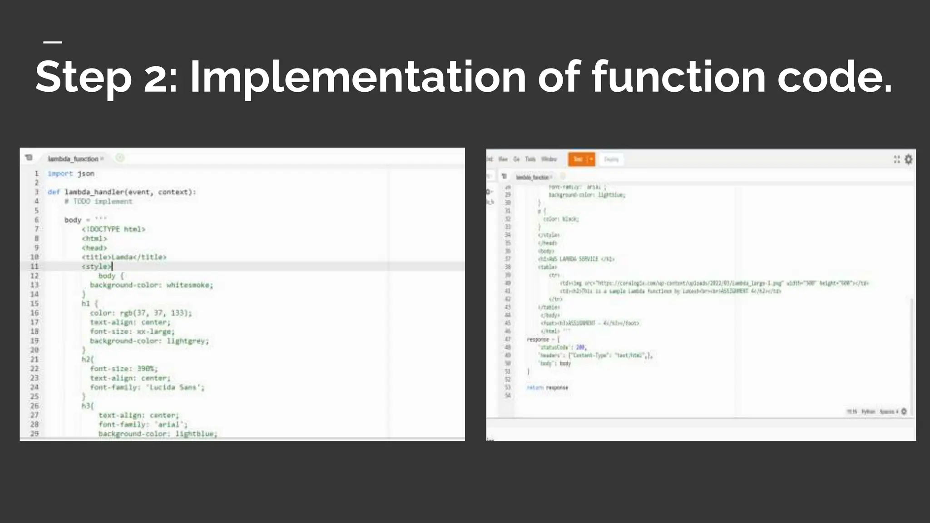This screenshot has height=523, width=930.
Task: Click the "body = '''" line 6
Action: (x=85, y=220)
